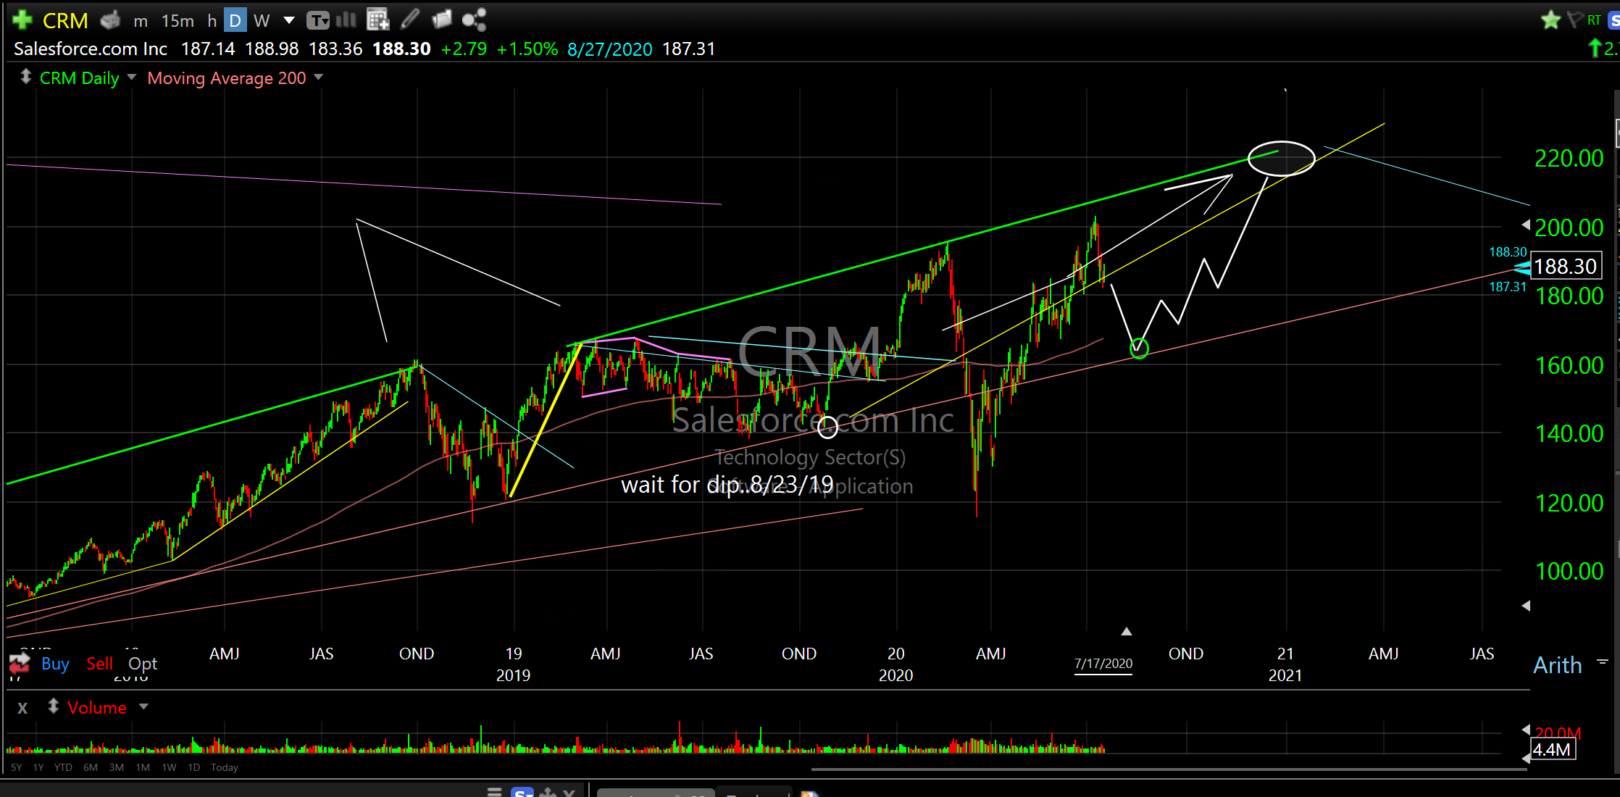Click the trade arrows icon beside Buy

click(x=20, y=662)
